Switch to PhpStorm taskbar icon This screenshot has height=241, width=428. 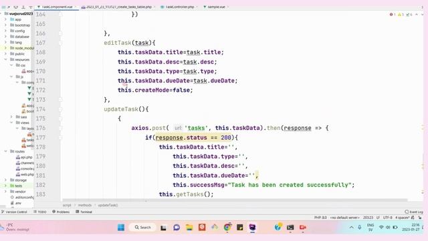(253, 228)
